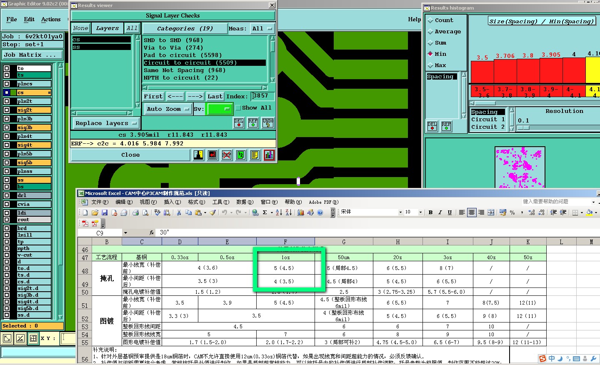Click the yellow notes report icon

(x=255, y=155)
